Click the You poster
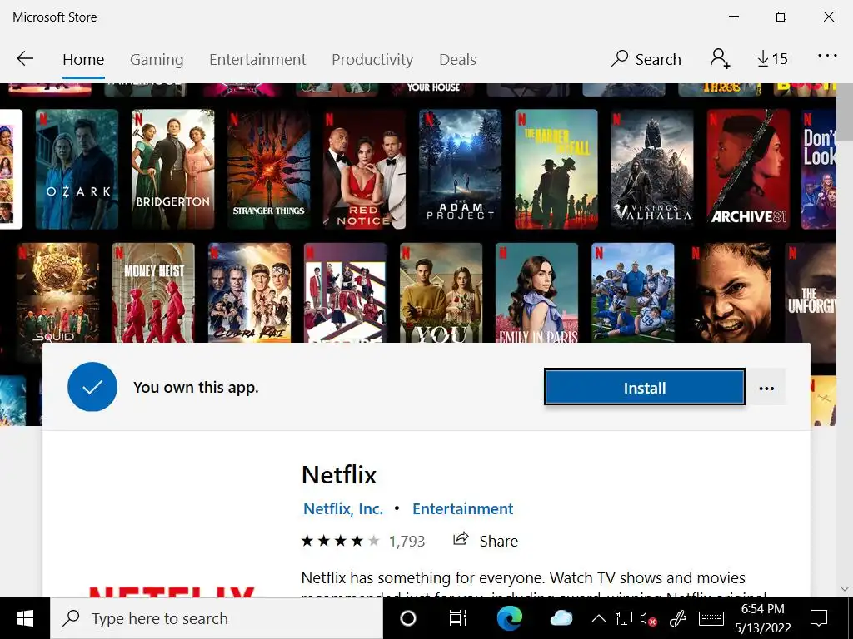The height and width of the screenshot is (639, 853). point(441,293)
